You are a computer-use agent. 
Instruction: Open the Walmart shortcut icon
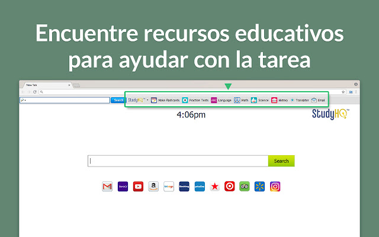click(259, 187)
